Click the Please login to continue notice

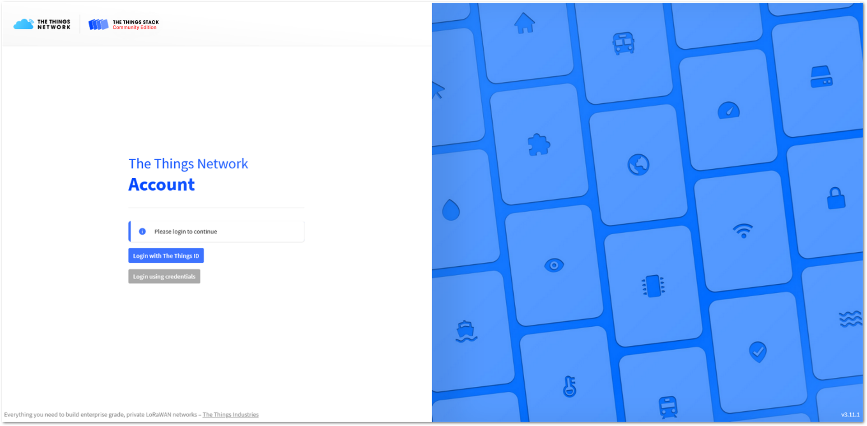pos(216,232)
